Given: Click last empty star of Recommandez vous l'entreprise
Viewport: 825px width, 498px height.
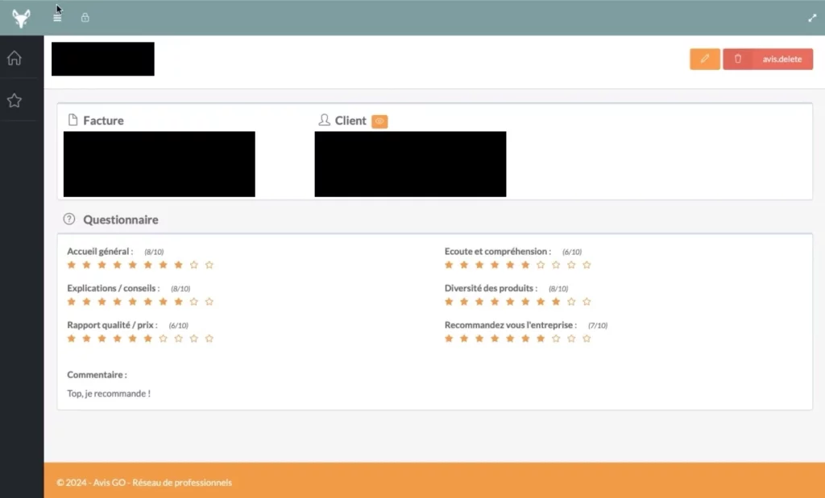Looking at the screenshot, I should click(587, 339).
